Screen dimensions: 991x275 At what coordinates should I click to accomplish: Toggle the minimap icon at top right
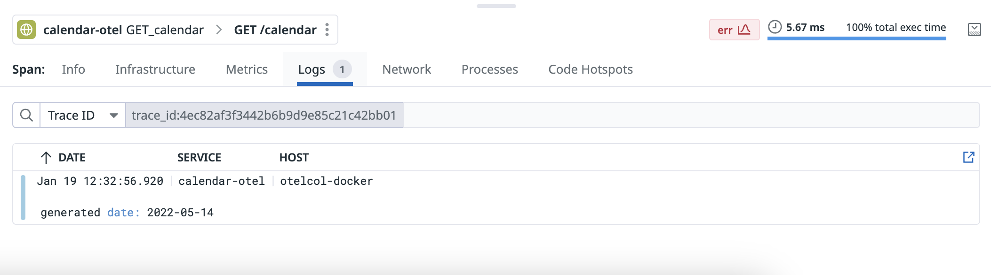click(974, 30)
